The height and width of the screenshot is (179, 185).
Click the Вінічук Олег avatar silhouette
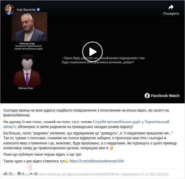27,70
